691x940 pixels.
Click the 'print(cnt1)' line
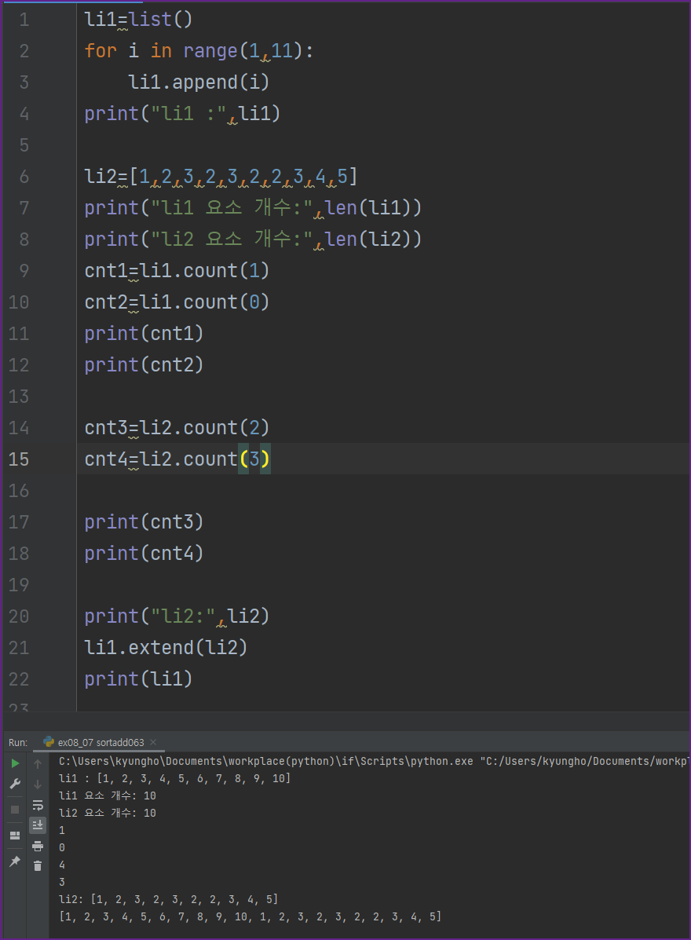point(144,333)
